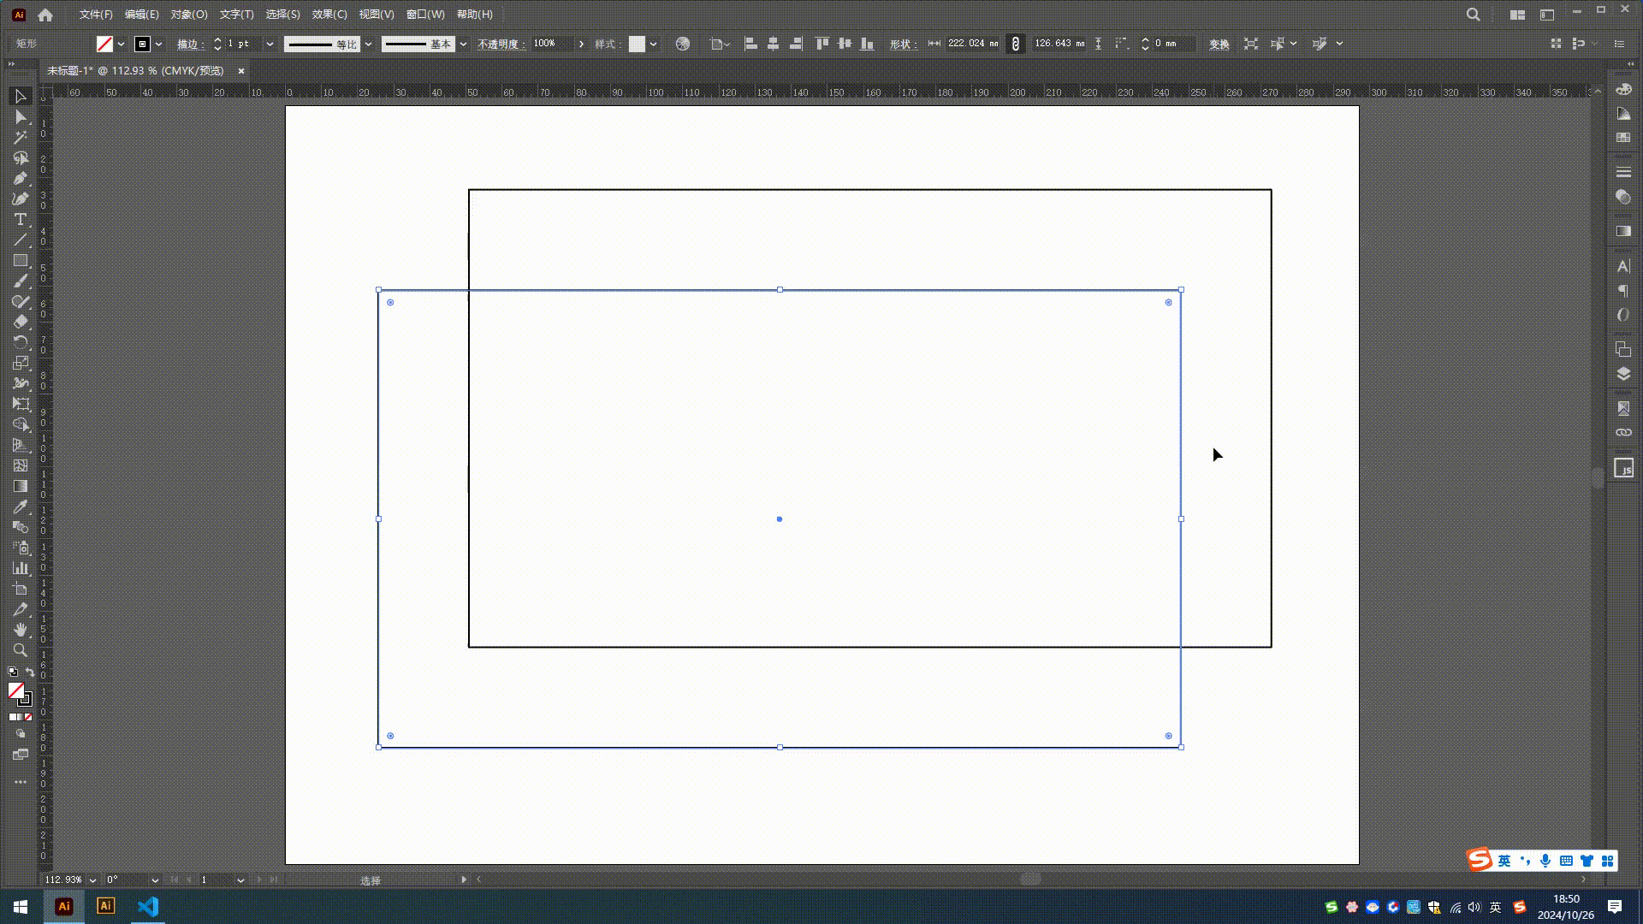This screenshot has height=924, width=1643.
Task: Click the shape height field 126.643 mm
Action: pos(1059,44)
